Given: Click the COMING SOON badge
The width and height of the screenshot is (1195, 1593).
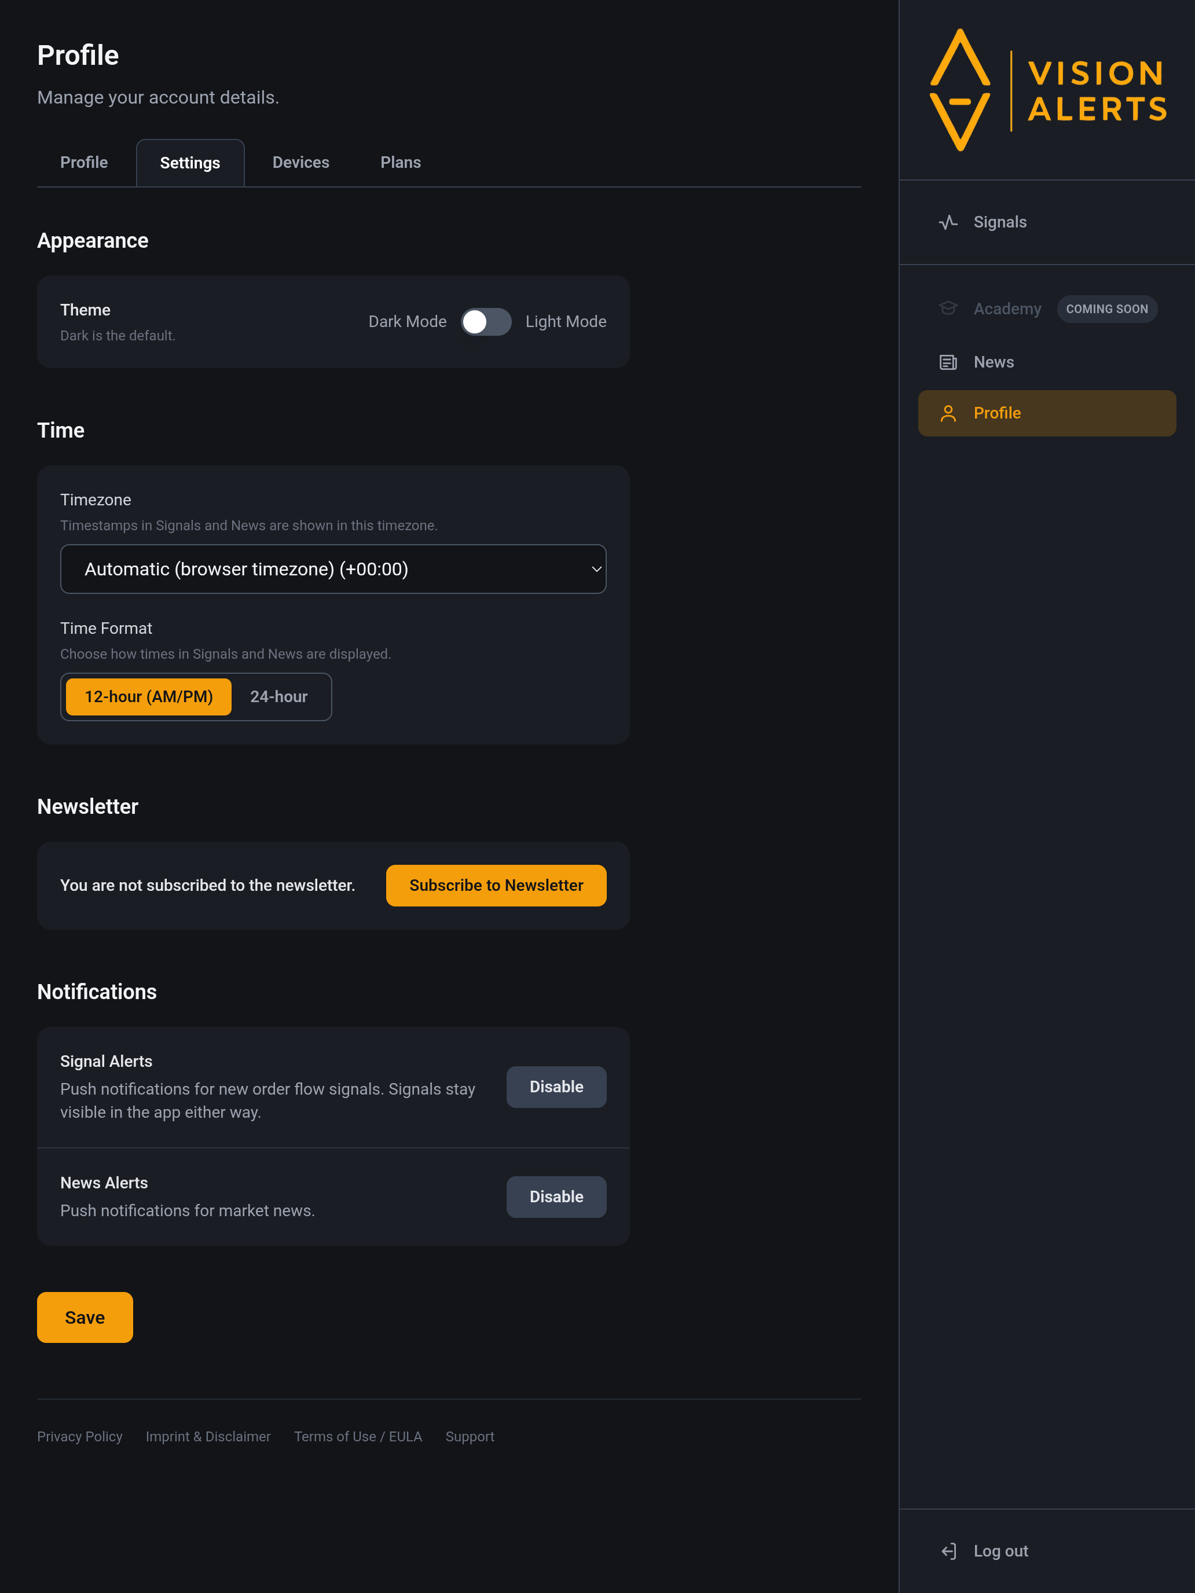Looking at the screenshot, I should [x=1107, y=309].
